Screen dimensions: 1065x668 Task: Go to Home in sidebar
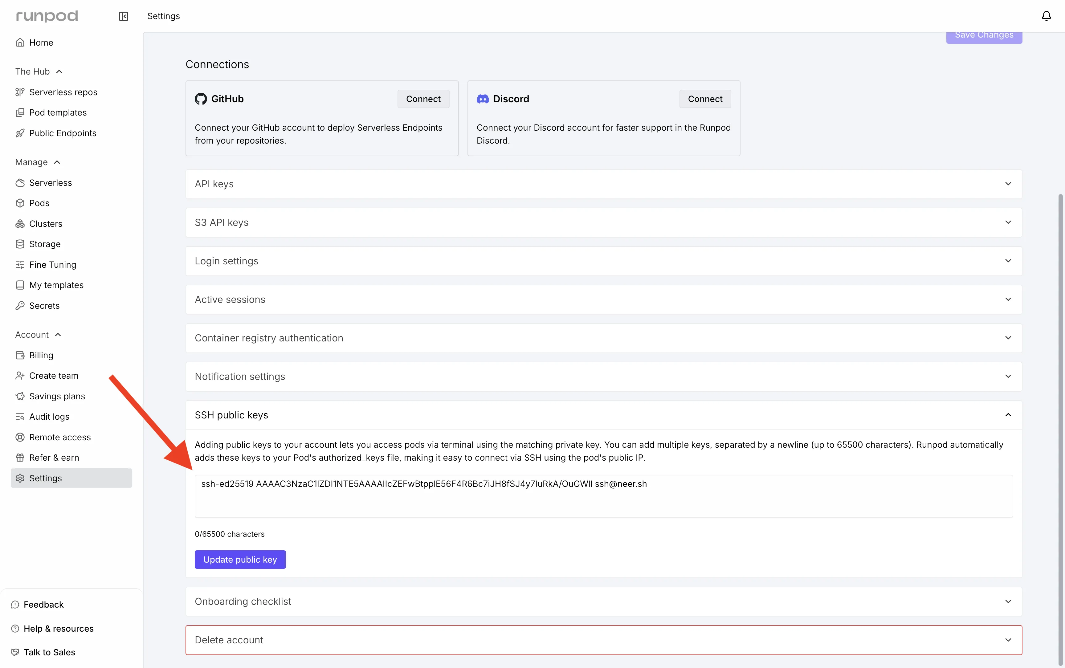pos(41,43)
